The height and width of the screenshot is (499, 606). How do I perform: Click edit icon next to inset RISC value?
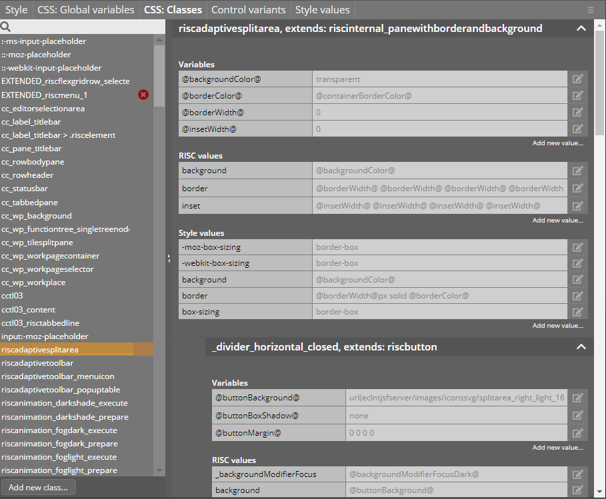tap(578, 207)
